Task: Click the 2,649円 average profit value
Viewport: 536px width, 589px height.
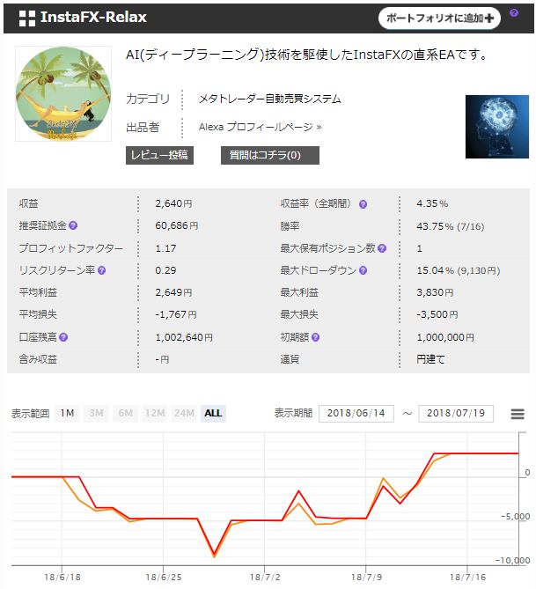Action: coord(173,292)
